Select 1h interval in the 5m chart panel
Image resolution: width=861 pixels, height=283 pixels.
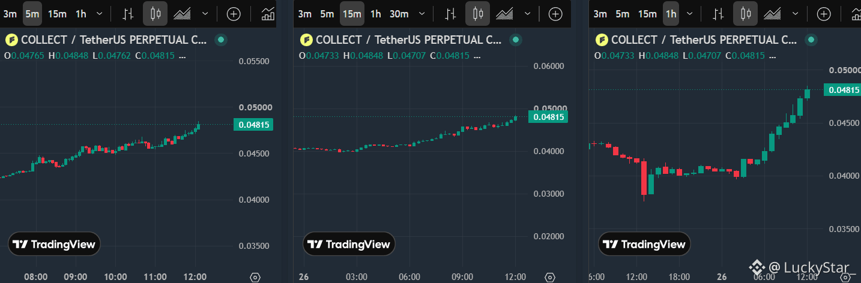(x=80, y=14)
